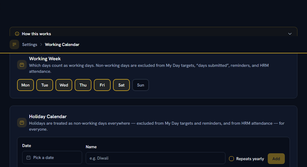Image resolution: width=307 pixels, height=167 pixels.
Task: Click the holiday Name input field
Action: tap(156, 158)
